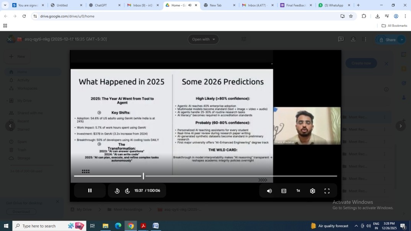The image size is (411, 231).
Task: Expand the Share options arrow
Action: (x=402, y=40)
